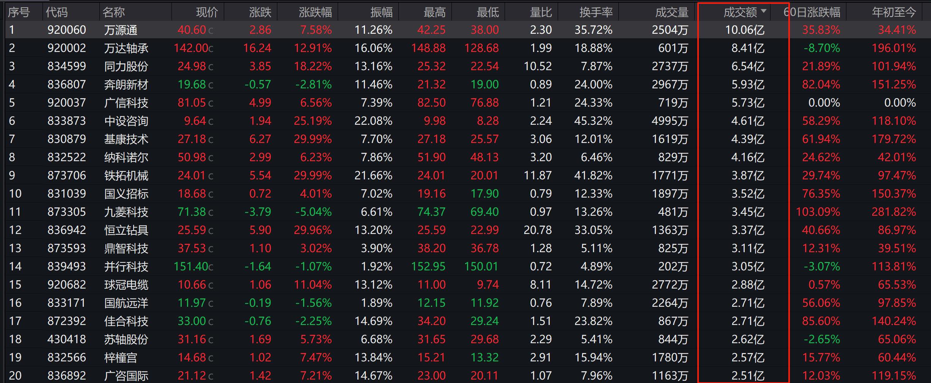Screen dimensions: 931x383
Task: Click the -5.04% change of 九菱科技
Action: pos(314,212)
